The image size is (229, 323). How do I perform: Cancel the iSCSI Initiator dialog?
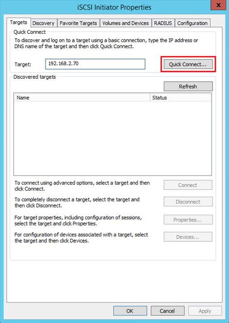point(168,310)
